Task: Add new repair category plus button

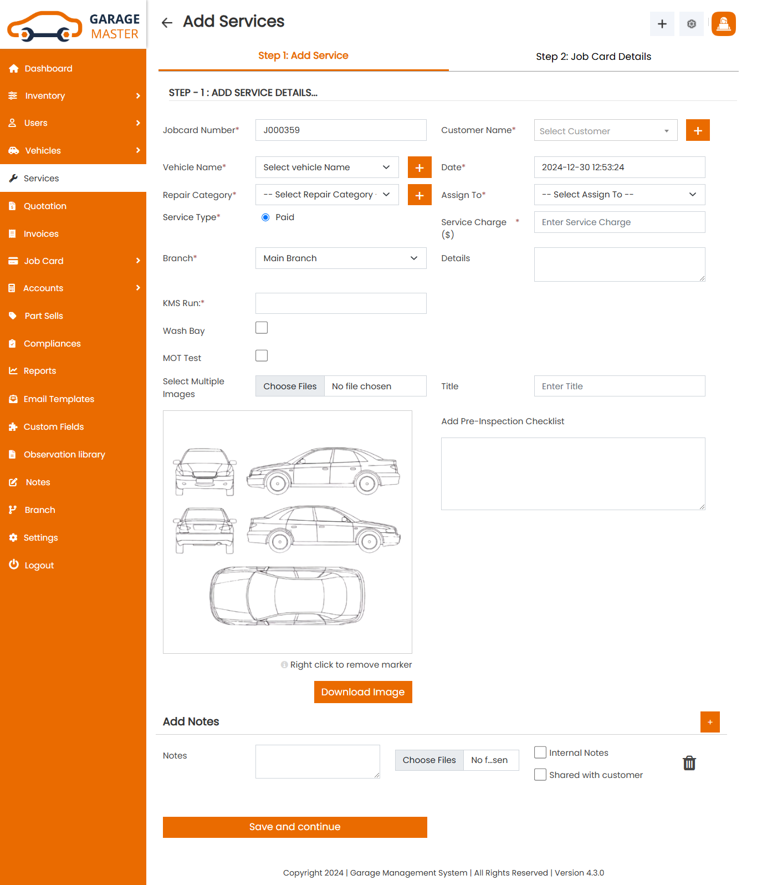Action: click(420, 195)
